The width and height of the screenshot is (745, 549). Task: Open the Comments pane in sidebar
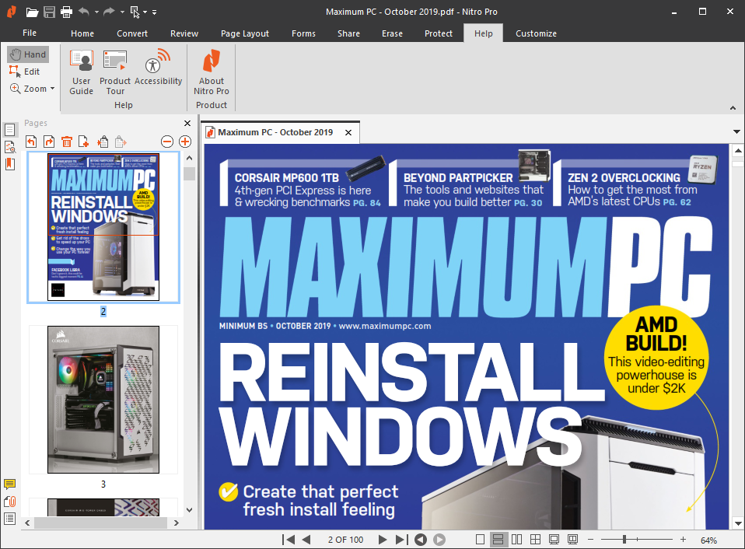[x=9, y=484]
